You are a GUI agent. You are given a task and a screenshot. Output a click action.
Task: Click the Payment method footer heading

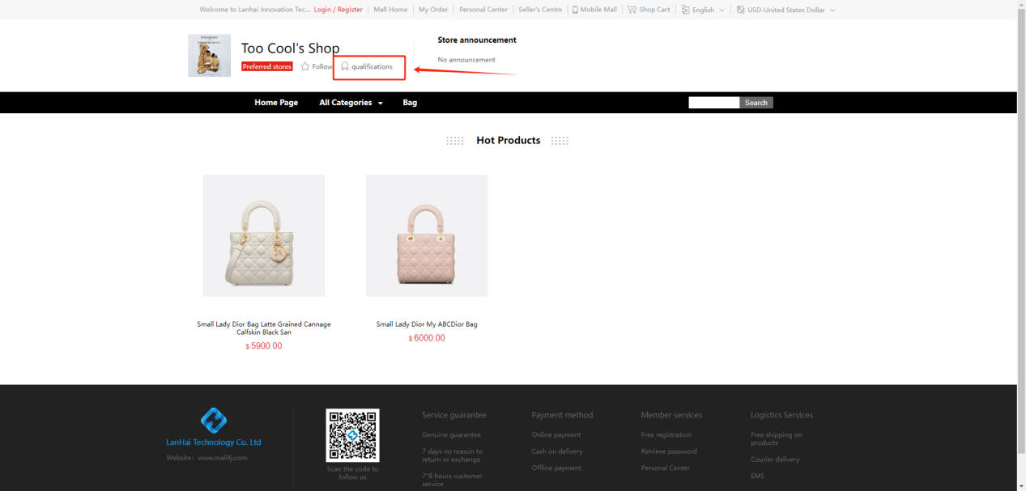click(562, 415)
